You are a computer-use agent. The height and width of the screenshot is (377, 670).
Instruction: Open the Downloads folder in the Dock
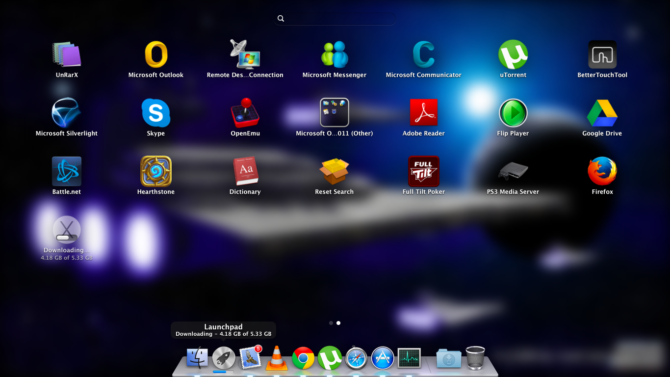(448, 358)
